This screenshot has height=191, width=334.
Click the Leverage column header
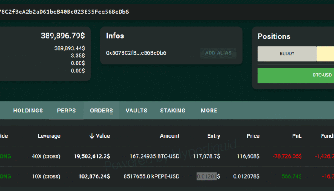[x=49, y=136]
